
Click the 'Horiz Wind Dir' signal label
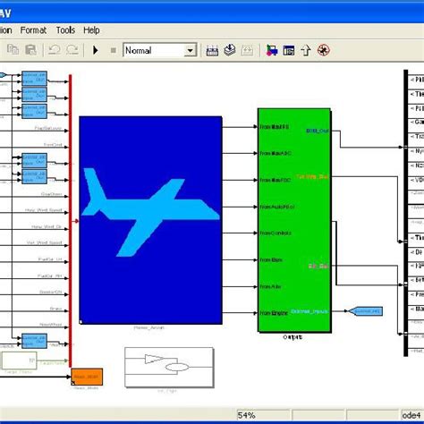pyautogui.click(x=47, y=226)
